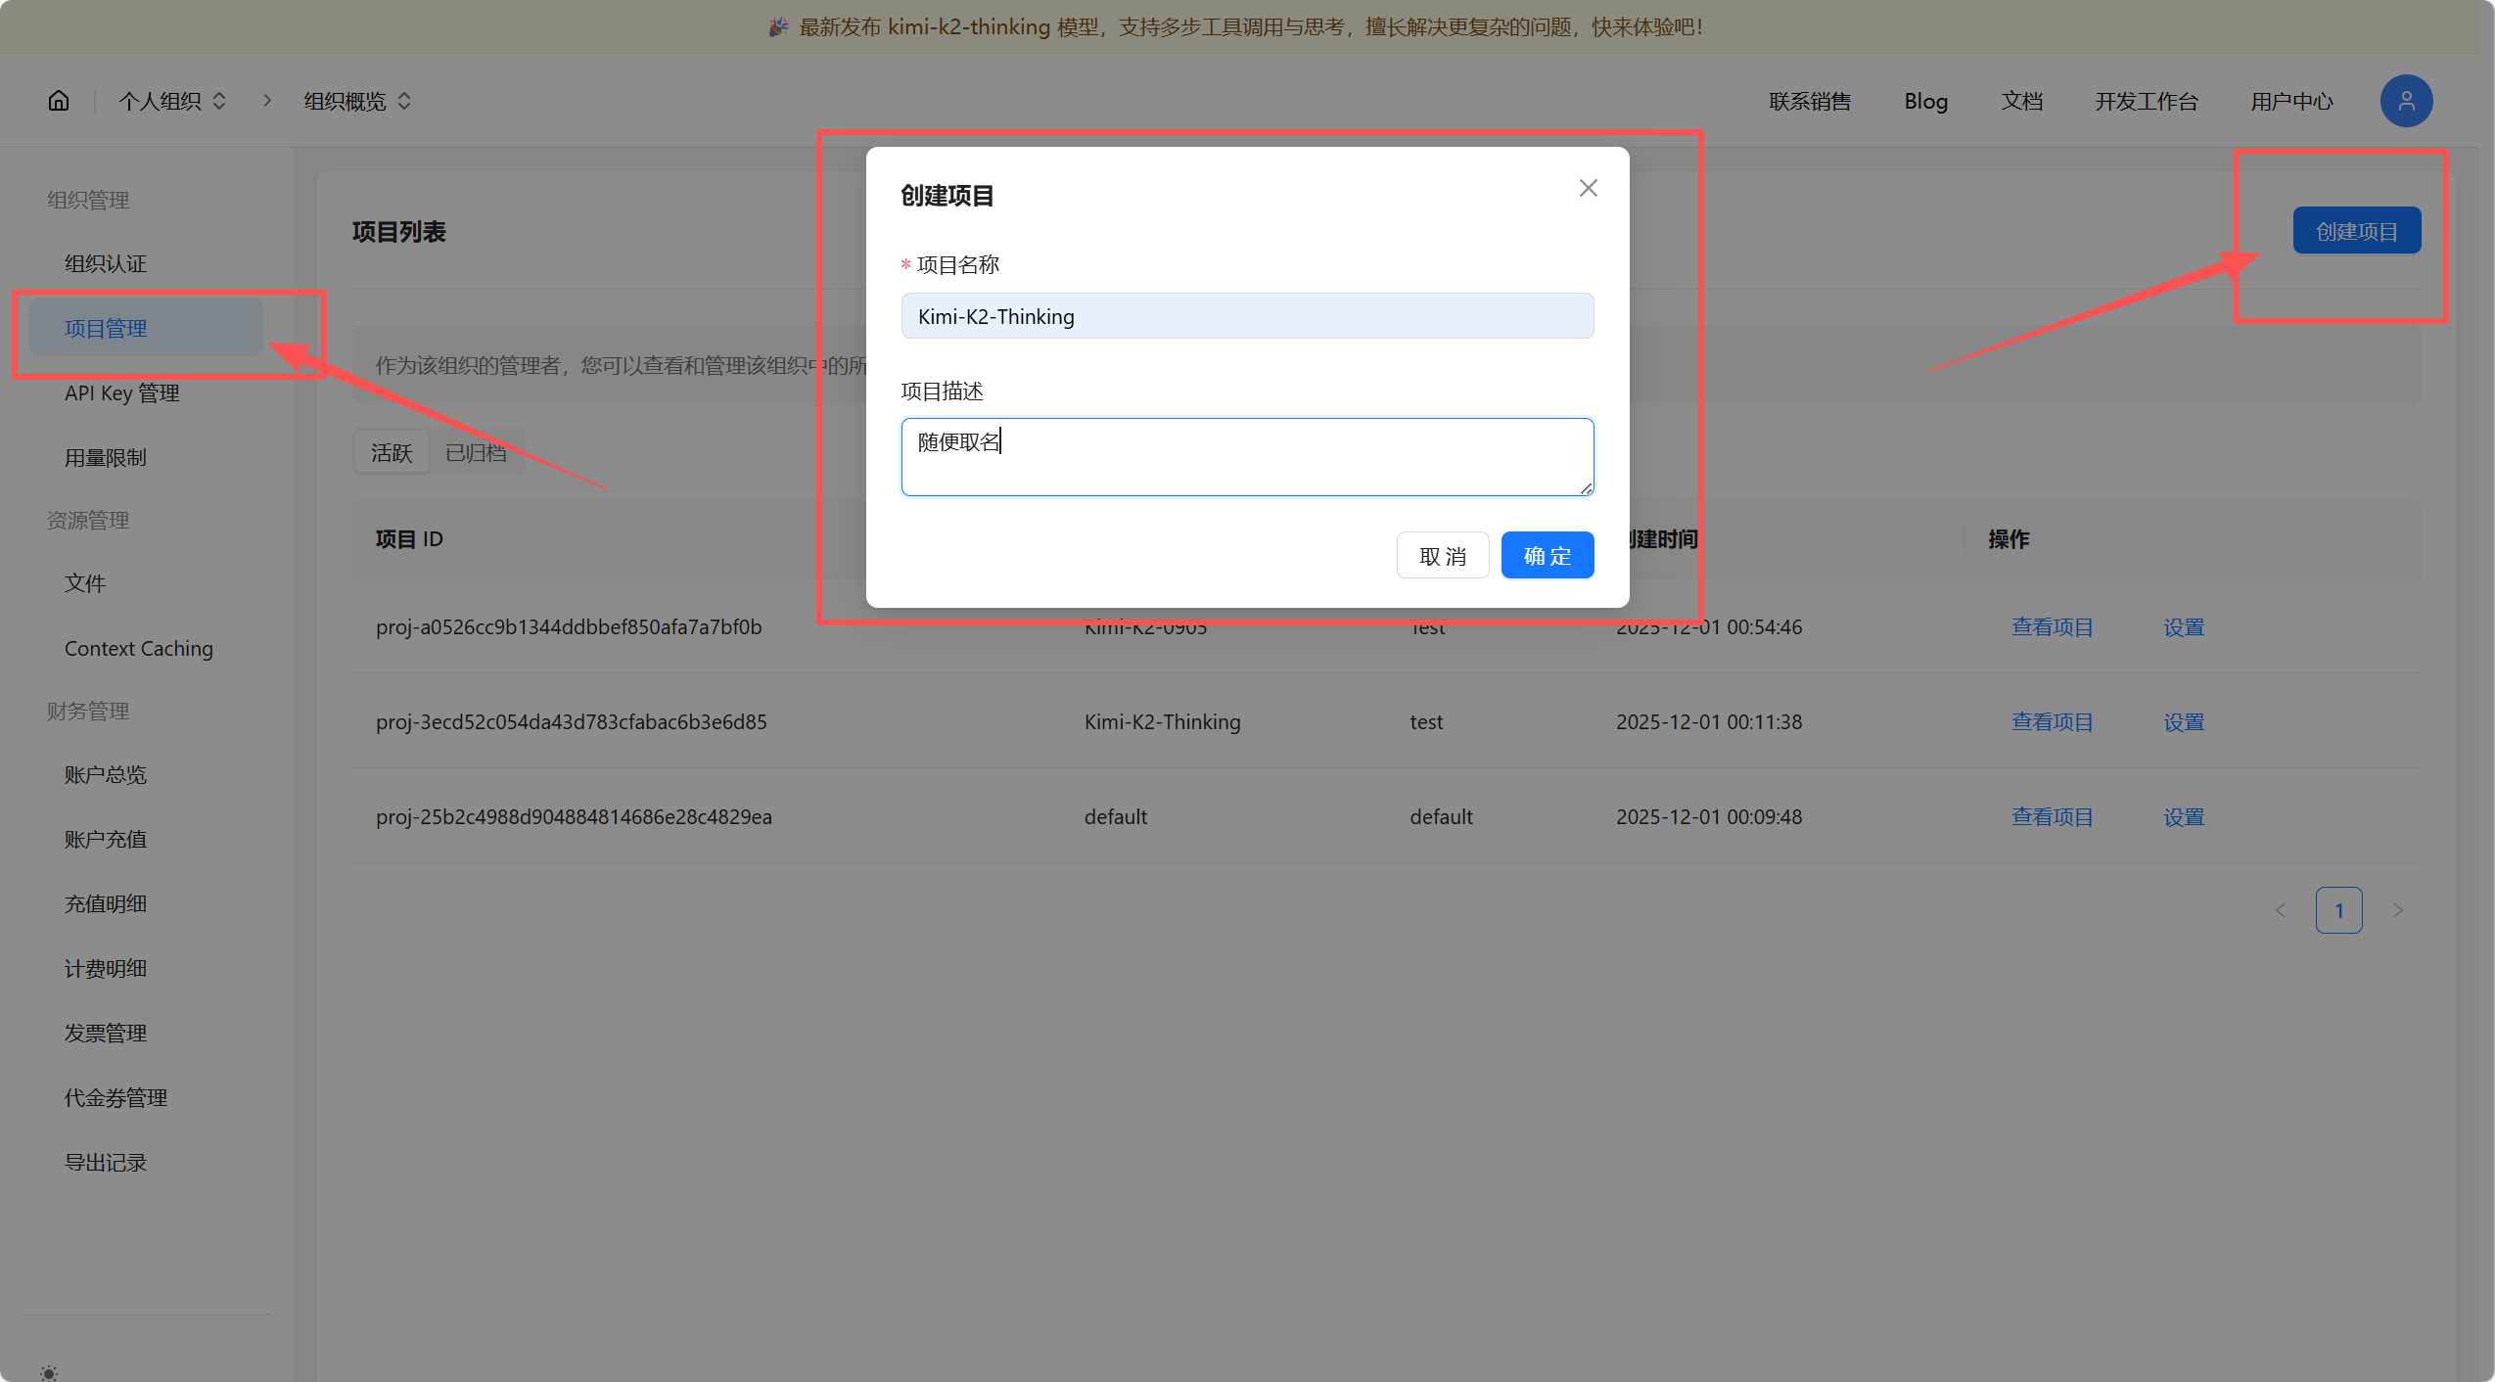This screenshot has height=1382, width=2495.
Task: Click the home icon in the breadcrumb
Action: pos(58,100)
